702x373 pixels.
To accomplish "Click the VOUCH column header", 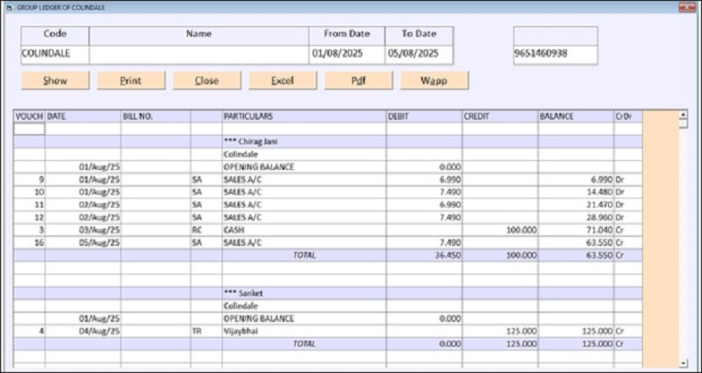I will point(30,116).
